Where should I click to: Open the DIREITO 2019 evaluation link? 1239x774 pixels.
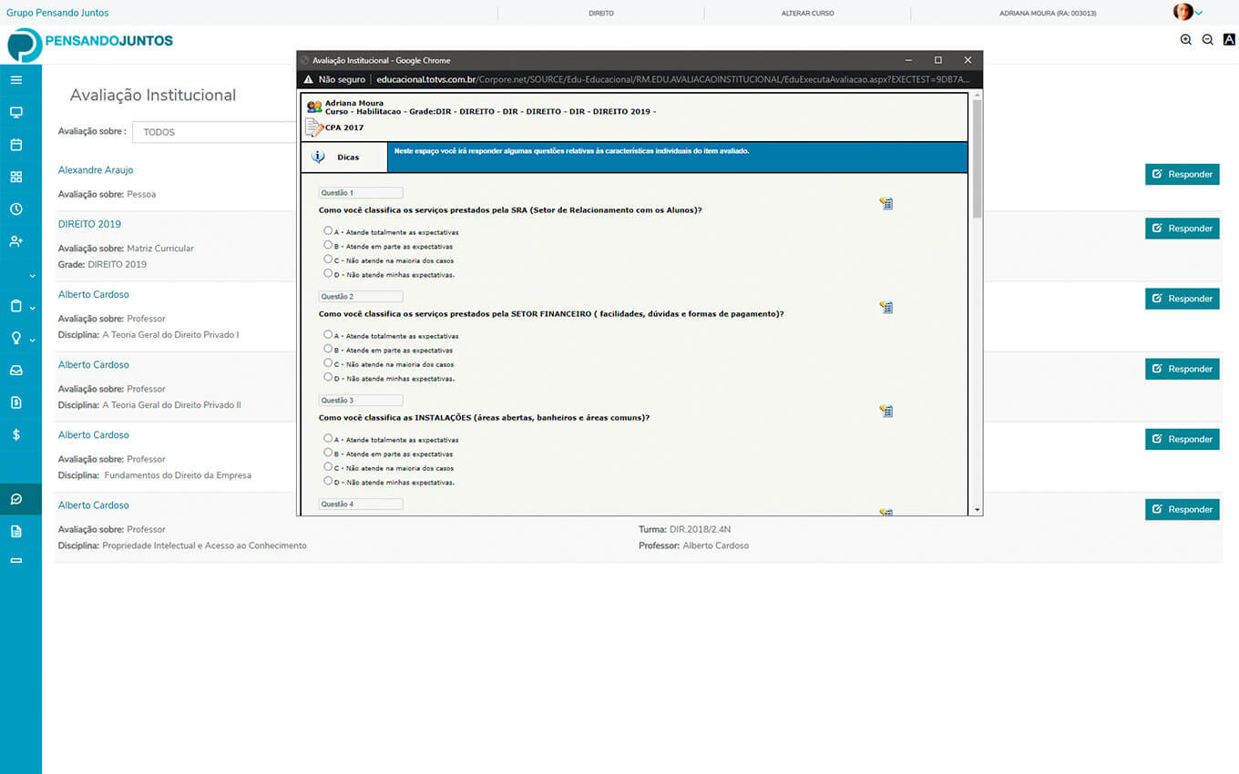tap(89, 224)
